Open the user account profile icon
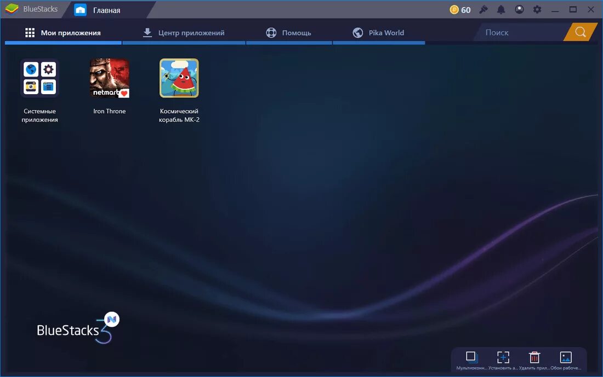Screen dimensions: 603x377 (519, 10)
